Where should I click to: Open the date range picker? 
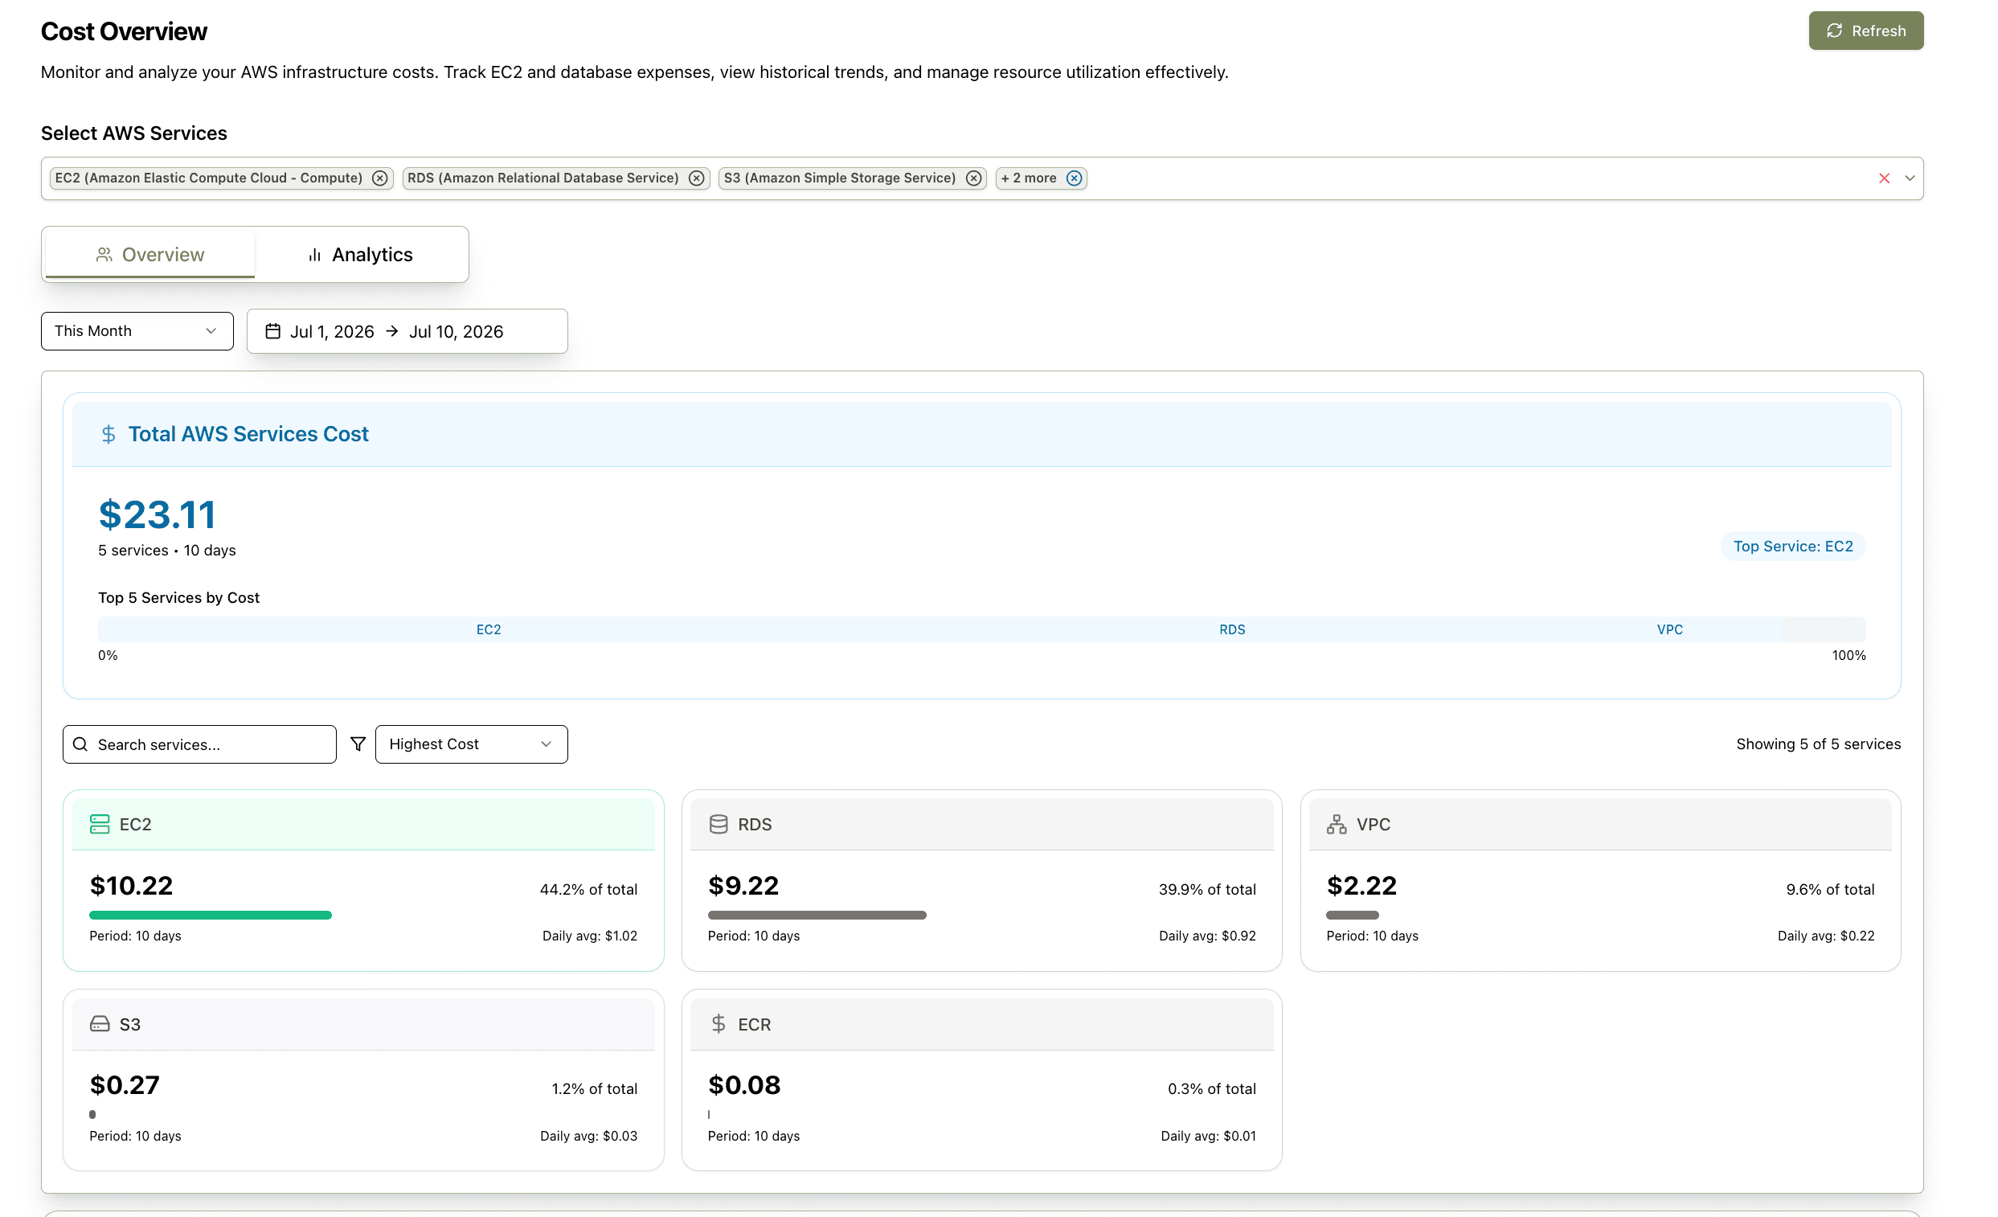(x=407, y=331)
